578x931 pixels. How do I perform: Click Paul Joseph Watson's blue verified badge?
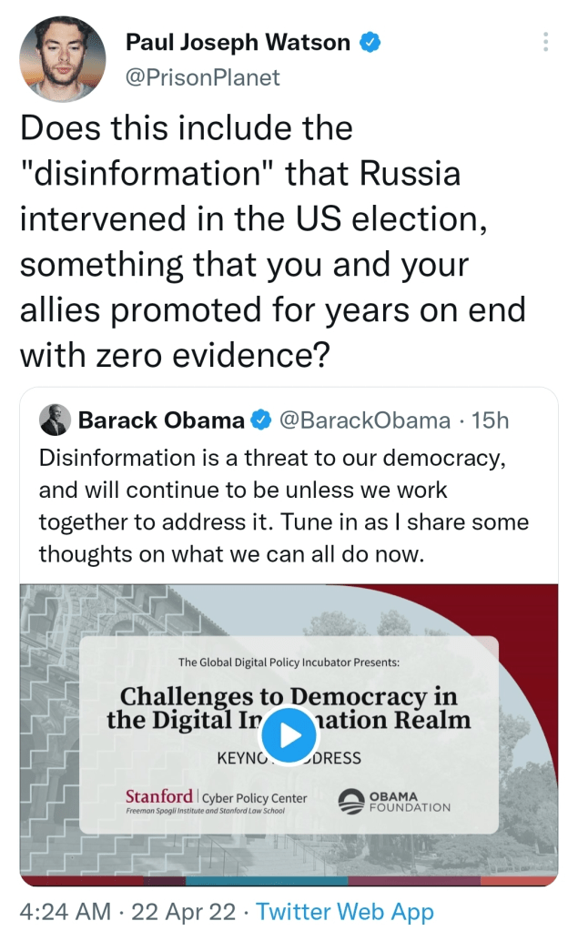371,41
